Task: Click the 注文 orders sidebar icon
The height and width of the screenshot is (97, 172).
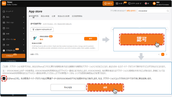Action: point(4,28)
